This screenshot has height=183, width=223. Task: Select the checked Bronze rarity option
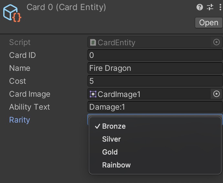pos(114,126)
